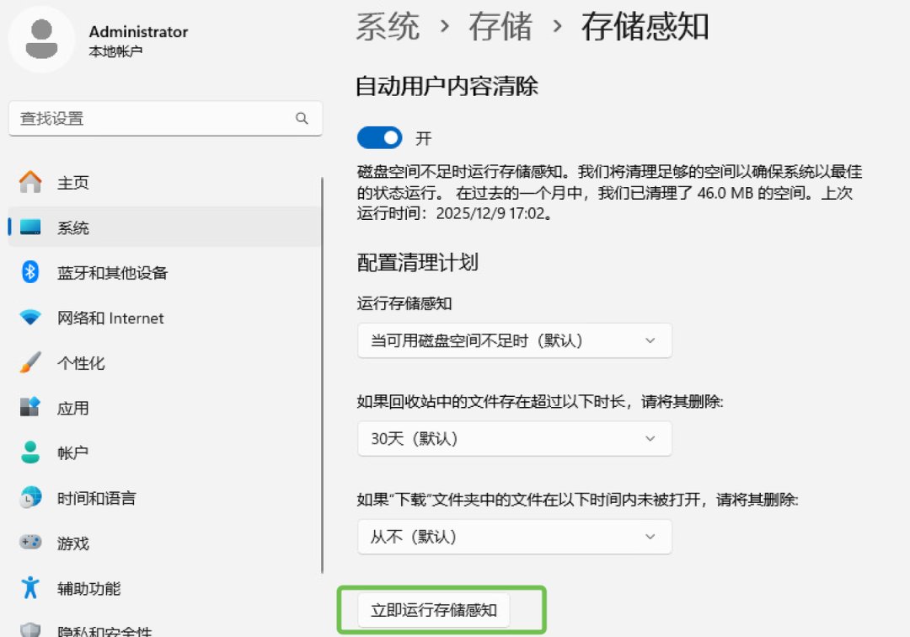
Task: Click the 自动用户内容清除 heading
Action: tap(447, 87)
